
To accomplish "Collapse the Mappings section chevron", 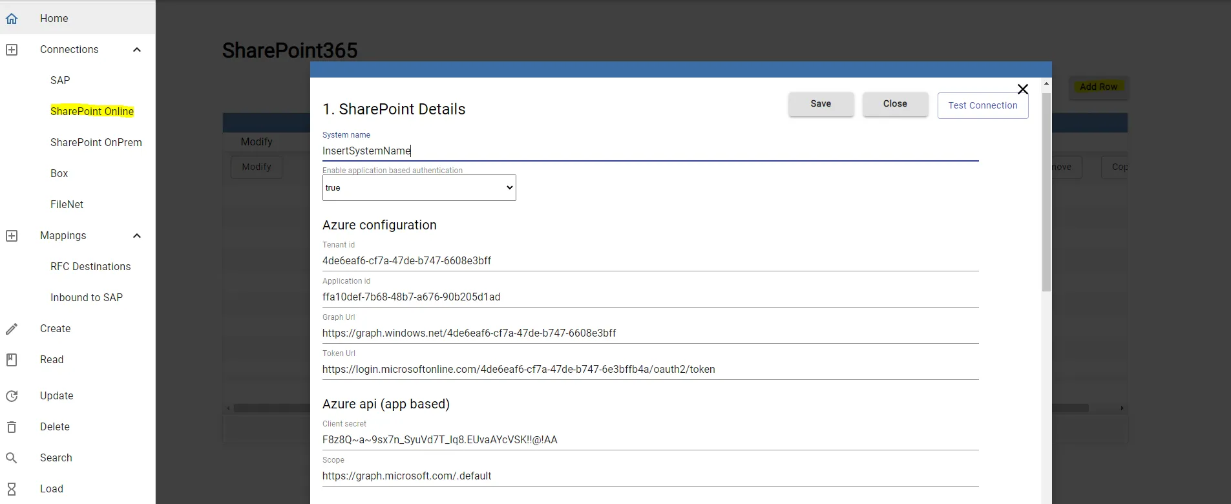I will coord(137,236).
